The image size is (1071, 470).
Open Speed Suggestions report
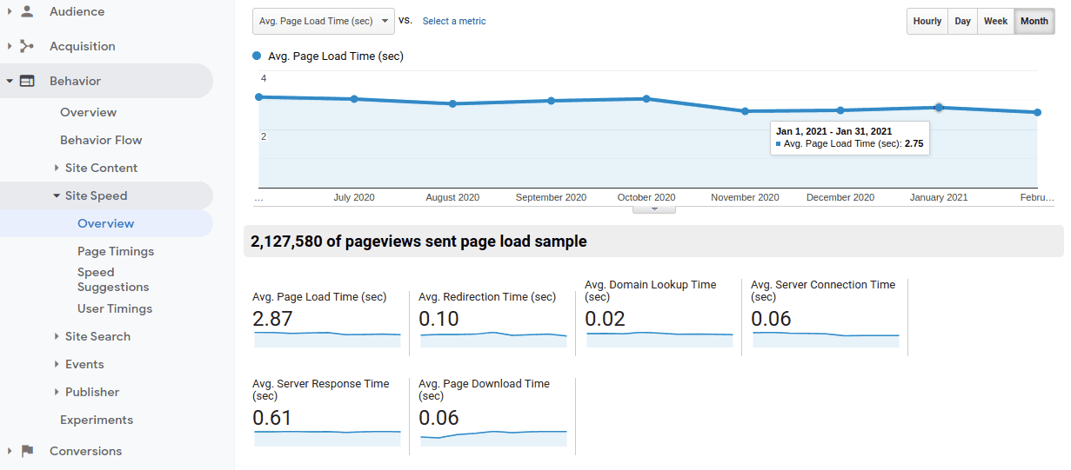pos(113,279)
